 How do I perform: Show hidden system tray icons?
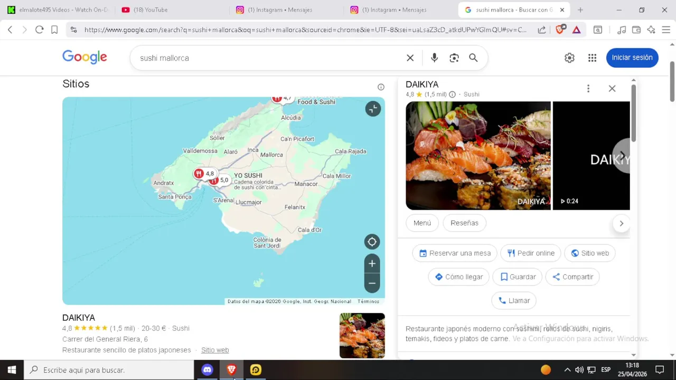point(567,370)
